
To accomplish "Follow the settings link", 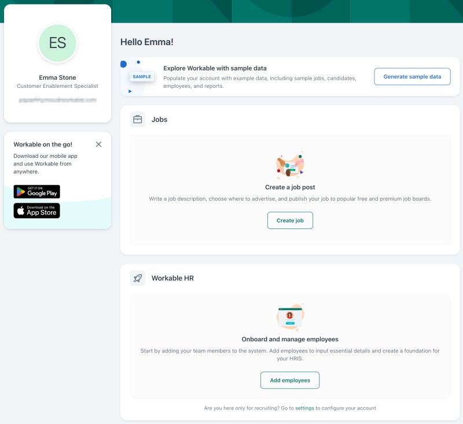I will click(304, 408).
